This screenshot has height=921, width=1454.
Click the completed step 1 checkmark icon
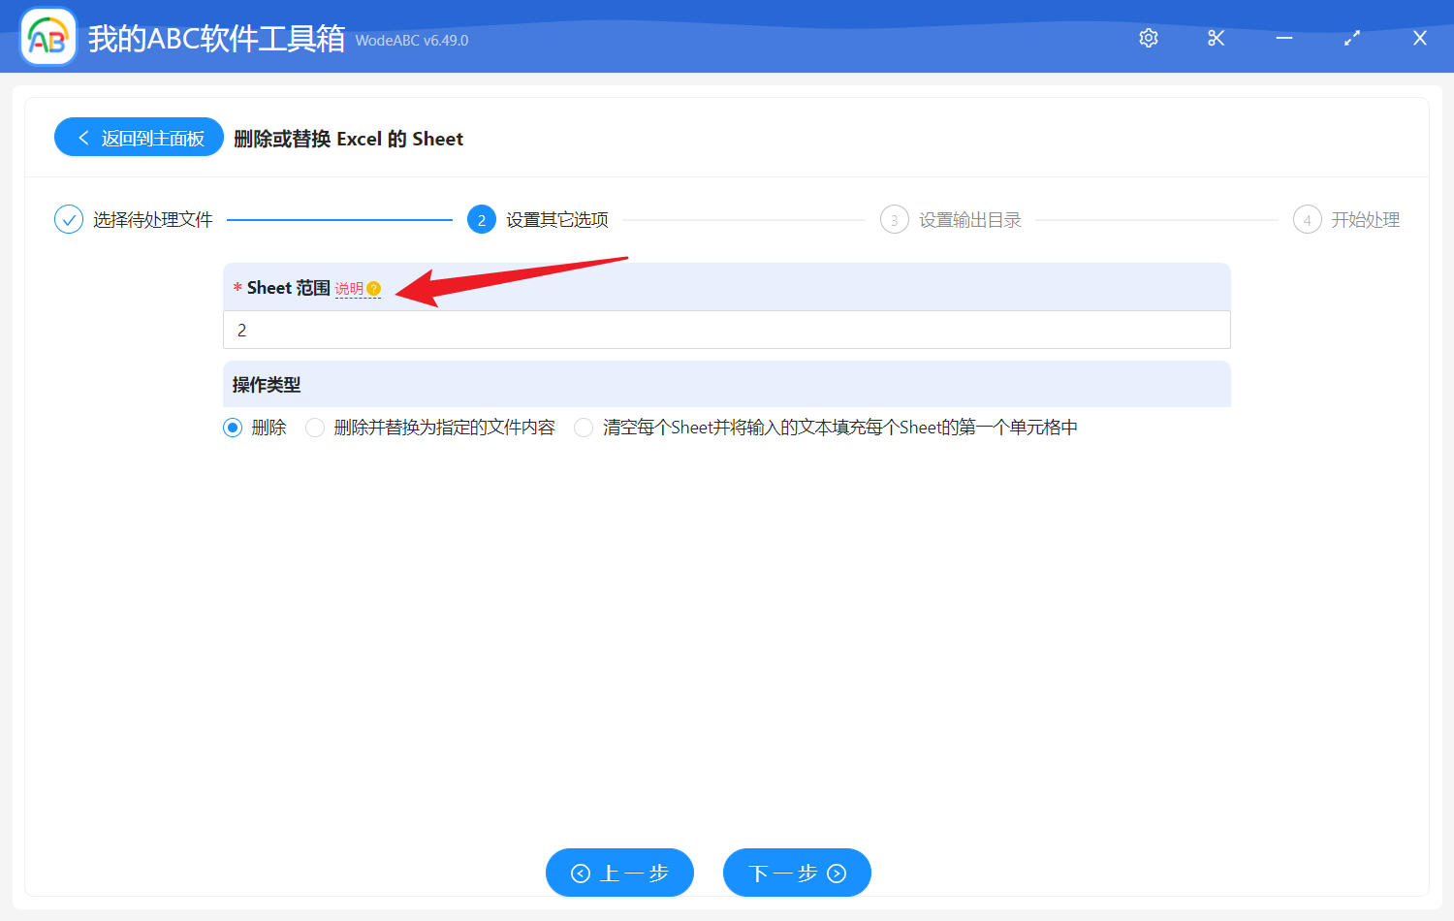69,220
